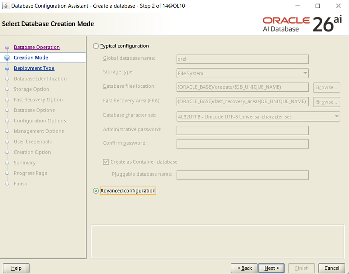Click Database Identification step in sidebar
Image resolution: width=349 pixels, height=274 pixels.
40,79
